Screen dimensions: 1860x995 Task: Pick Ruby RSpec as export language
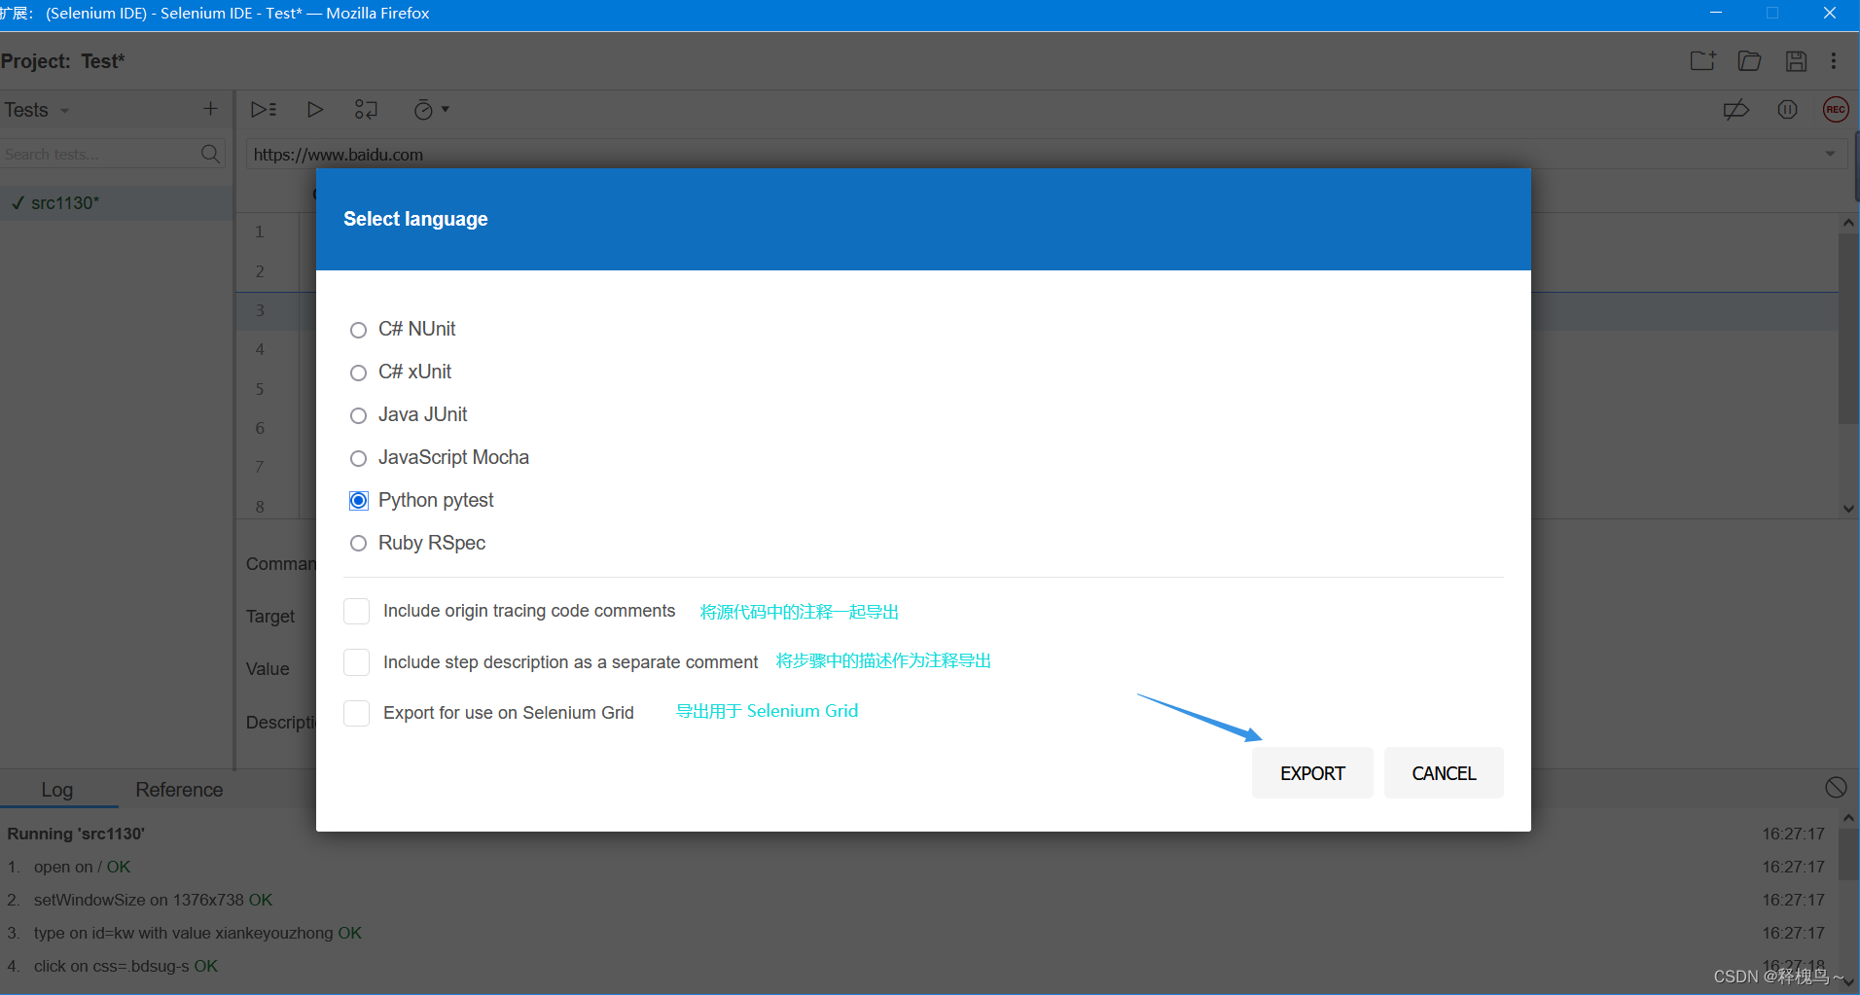click(358, 544)
